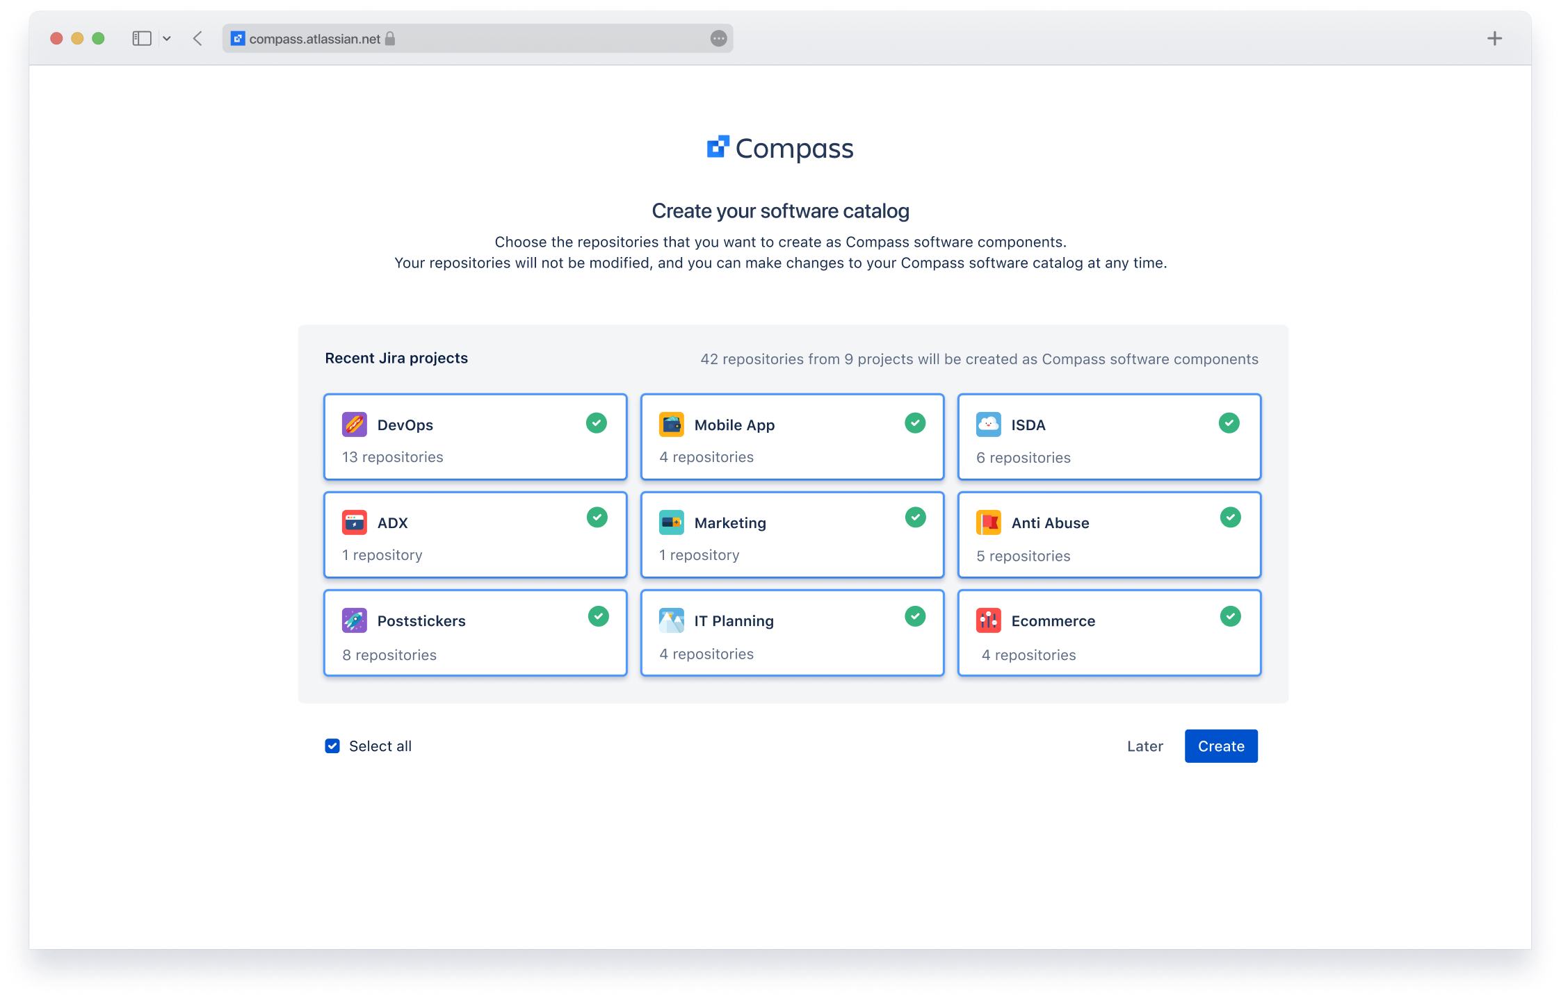Click the '13 repositories' text
This screenshot has width=1561, height=997.
click(x=392, y=457)
